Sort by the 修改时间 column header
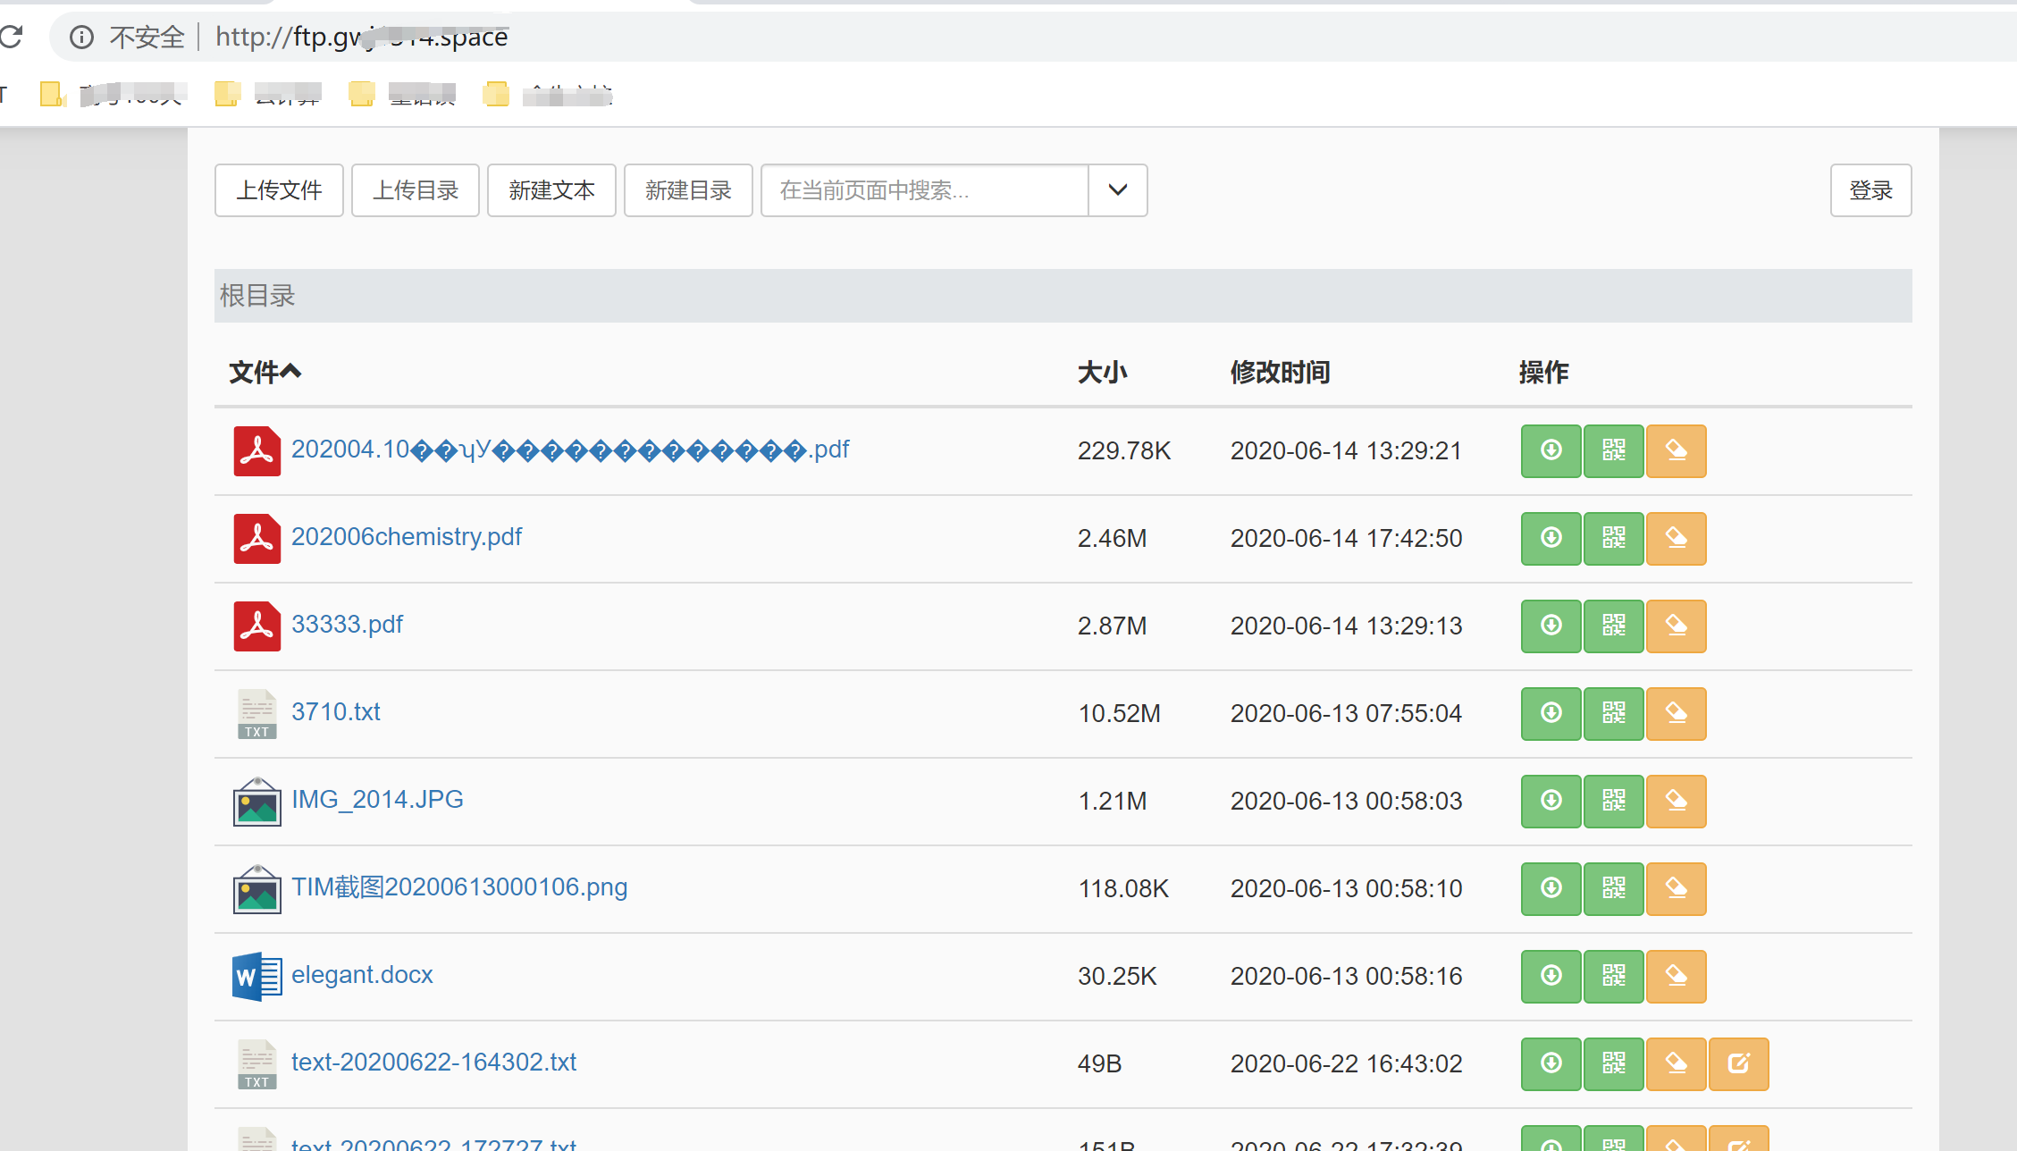Screen dimensions: 2017x1151 point(1280,372)
